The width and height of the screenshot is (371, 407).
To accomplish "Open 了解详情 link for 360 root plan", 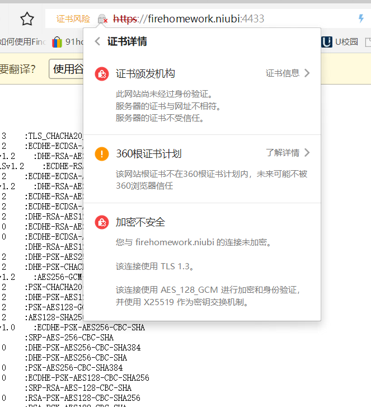I will pos(283,153).
